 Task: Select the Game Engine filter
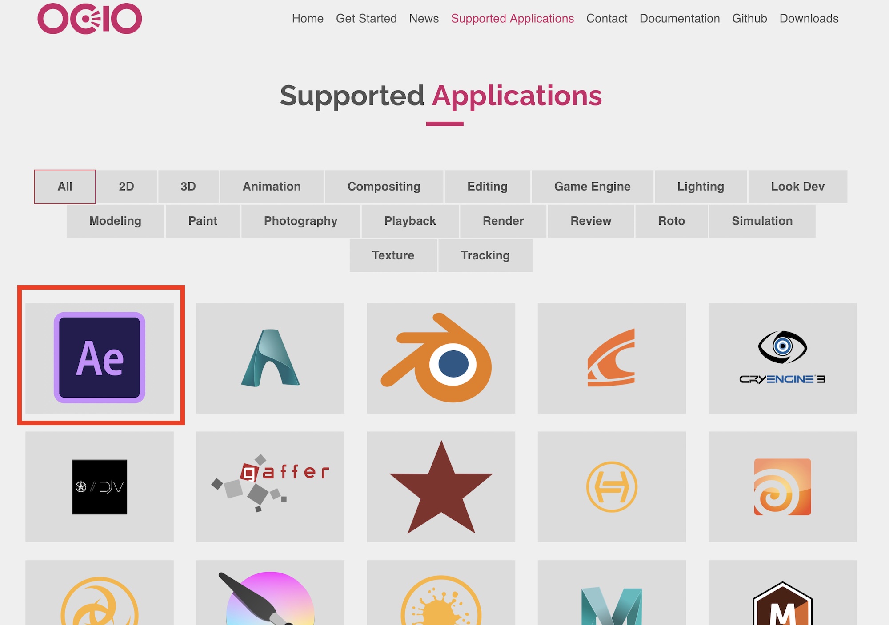click(x=592, y=187)
